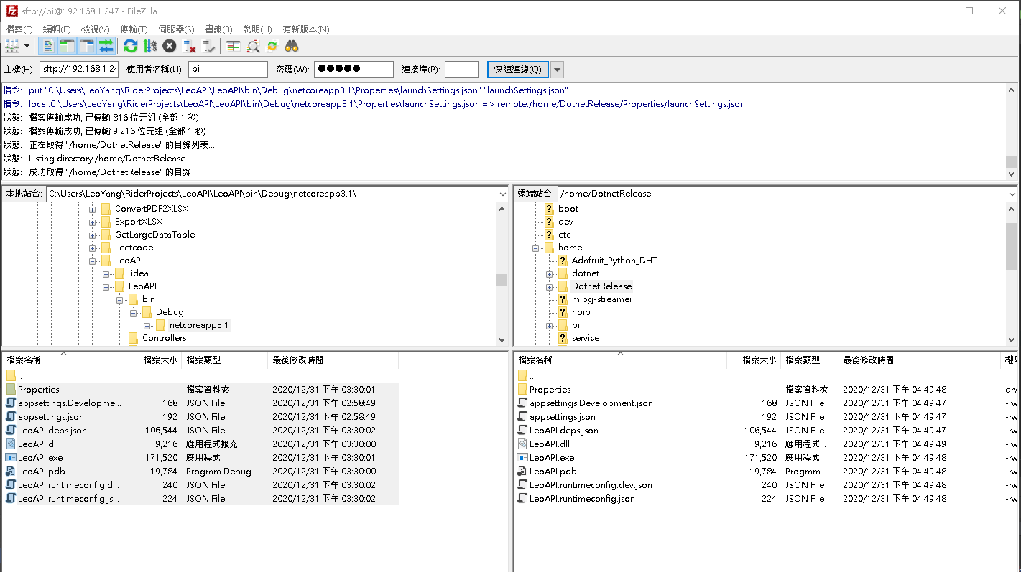Open the 本地站台 path dropdown
The width and height of the screenshot is (1021, 572).
pos(502,194)
